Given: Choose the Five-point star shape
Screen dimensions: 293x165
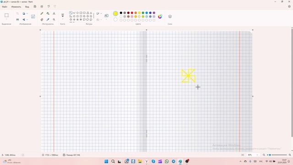Looking at the screenshot, I should 77,19.
